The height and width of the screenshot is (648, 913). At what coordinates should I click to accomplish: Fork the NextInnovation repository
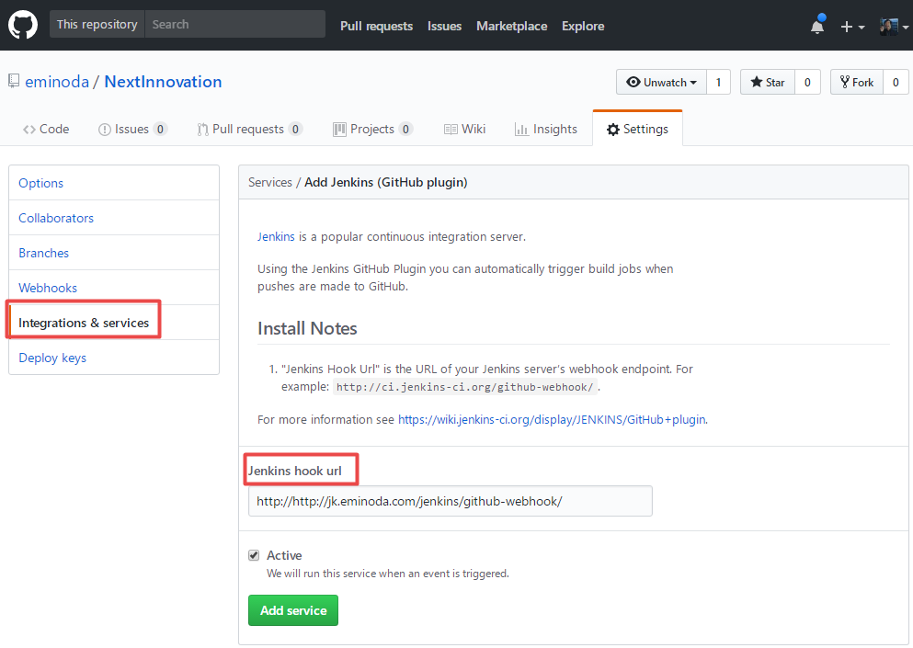click(857, 82)
